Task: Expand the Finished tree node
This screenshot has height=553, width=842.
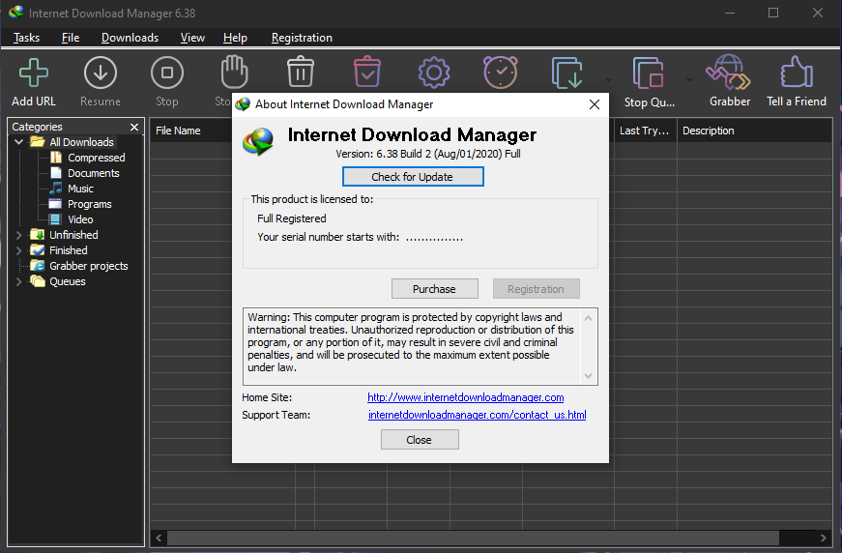Action: (x=18, y=250)
